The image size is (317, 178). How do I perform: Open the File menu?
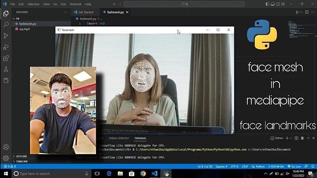(12, 4)
